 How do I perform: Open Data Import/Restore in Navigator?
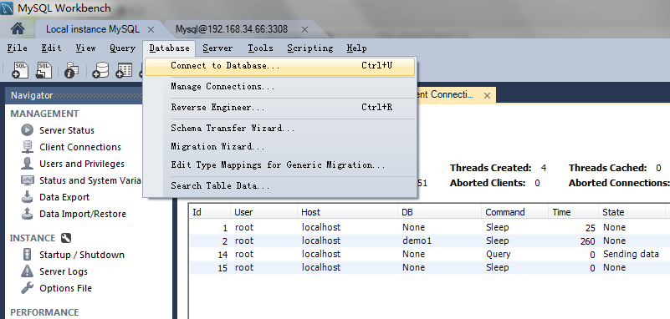83,214
